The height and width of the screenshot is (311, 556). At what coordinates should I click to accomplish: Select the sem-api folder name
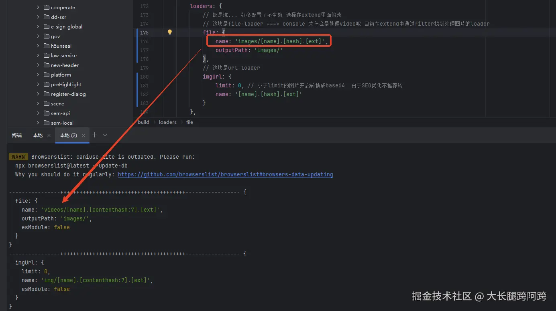[x=60, y=113]
